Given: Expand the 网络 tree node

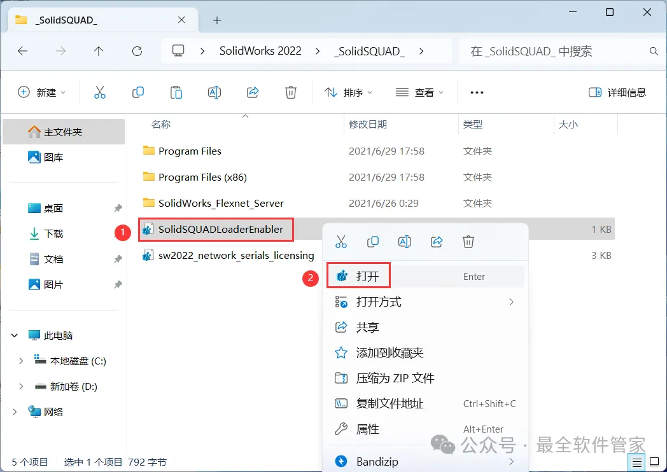Looking at the screenshot, I should 15,412.
